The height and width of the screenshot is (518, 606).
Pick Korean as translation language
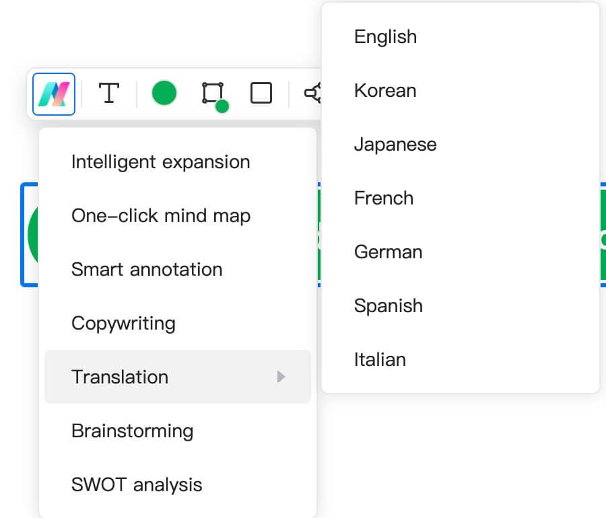(385, 91)
